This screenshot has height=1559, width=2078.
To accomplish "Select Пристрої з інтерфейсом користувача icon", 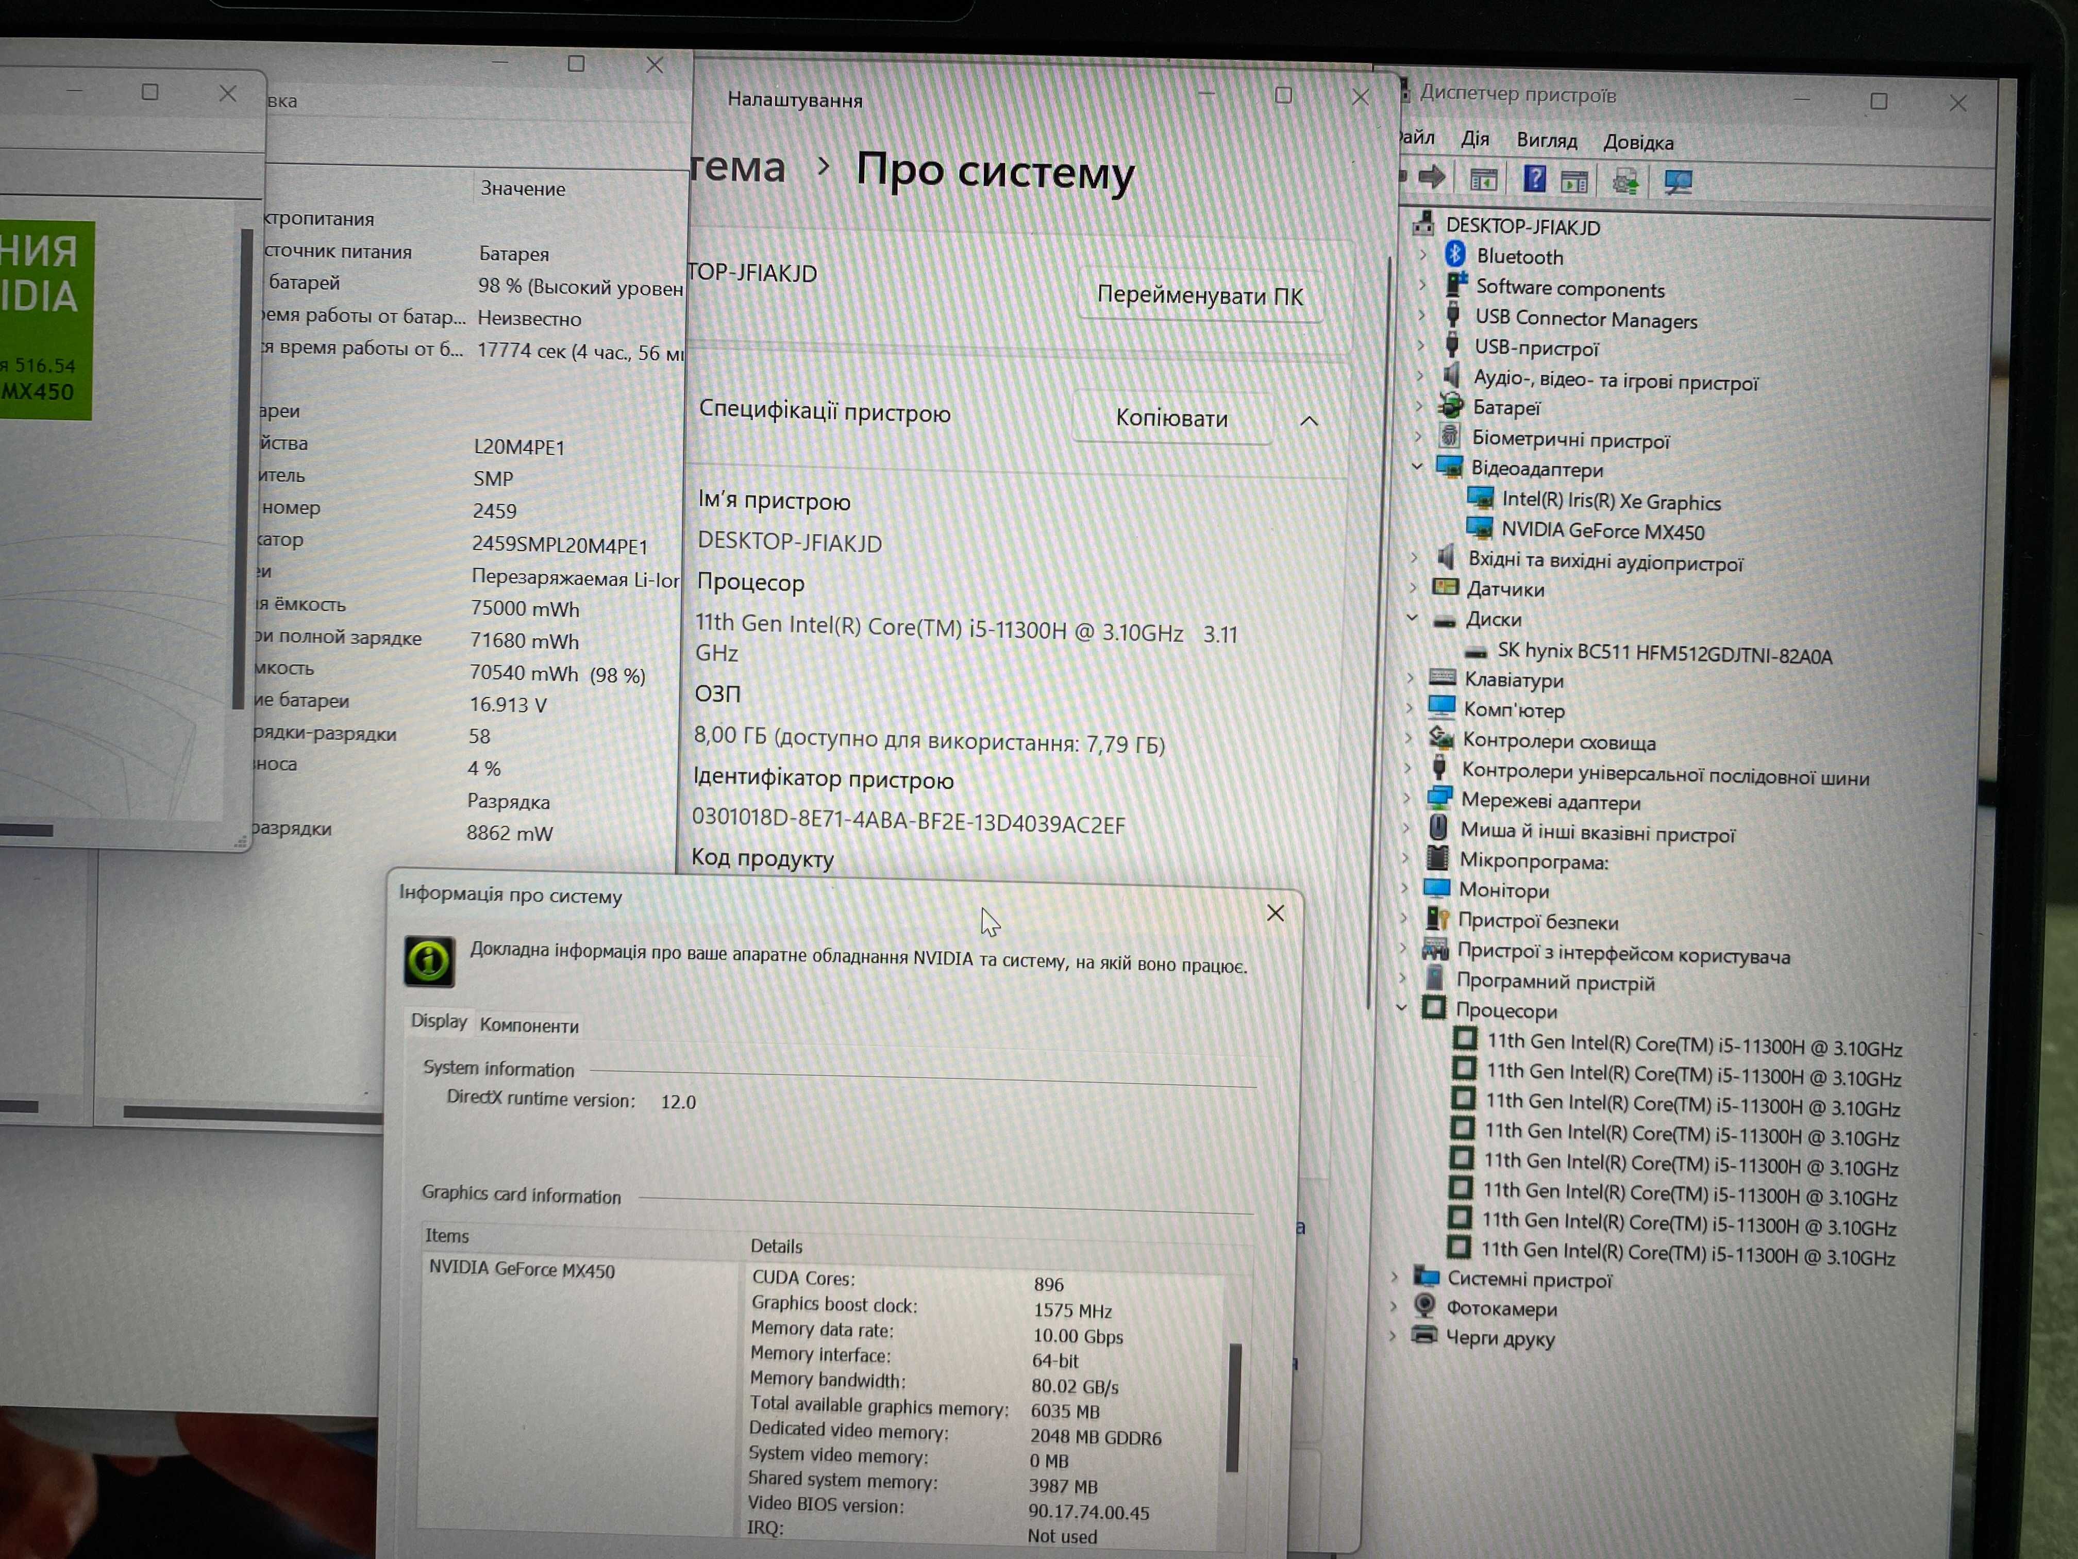I will click(x=1435, y=949).
